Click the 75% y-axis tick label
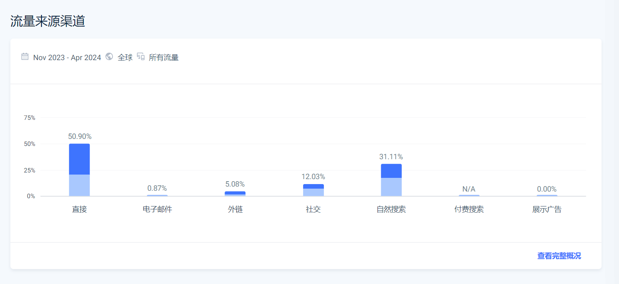The width and height of the screenshot is (619, 284). (29, 118)
